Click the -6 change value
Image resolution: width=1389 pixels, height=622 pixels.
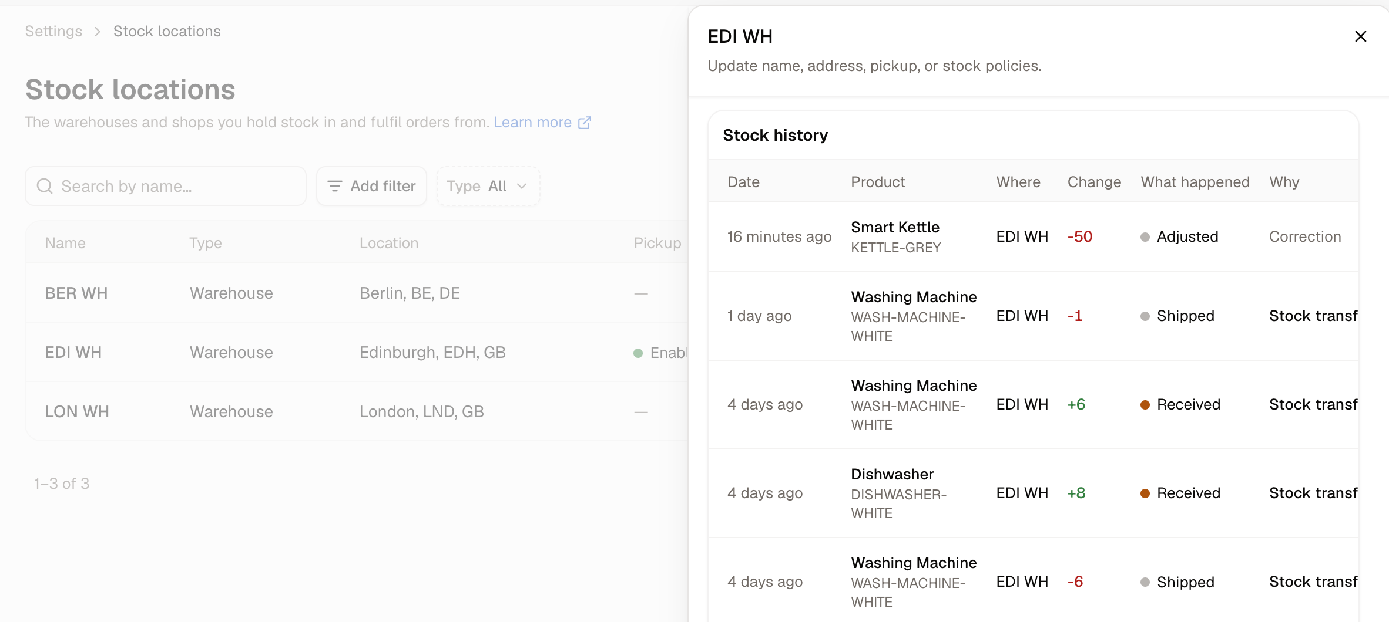pyautogui.click(x=1075, y=582)
